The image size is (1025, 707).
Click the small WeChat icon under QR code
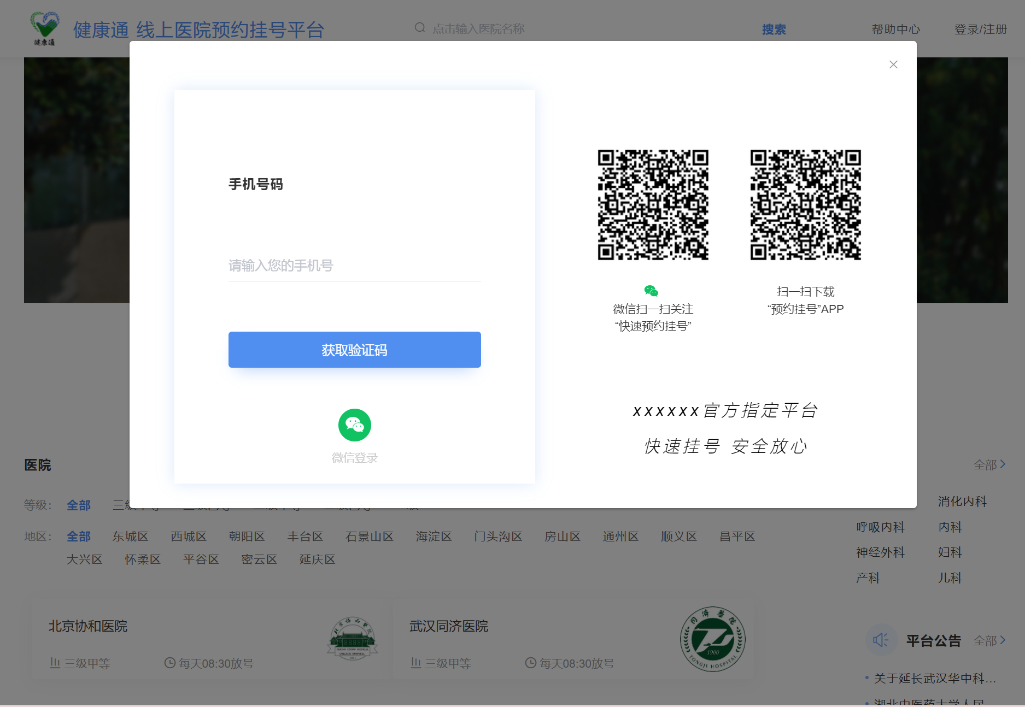tap(651, 291)
